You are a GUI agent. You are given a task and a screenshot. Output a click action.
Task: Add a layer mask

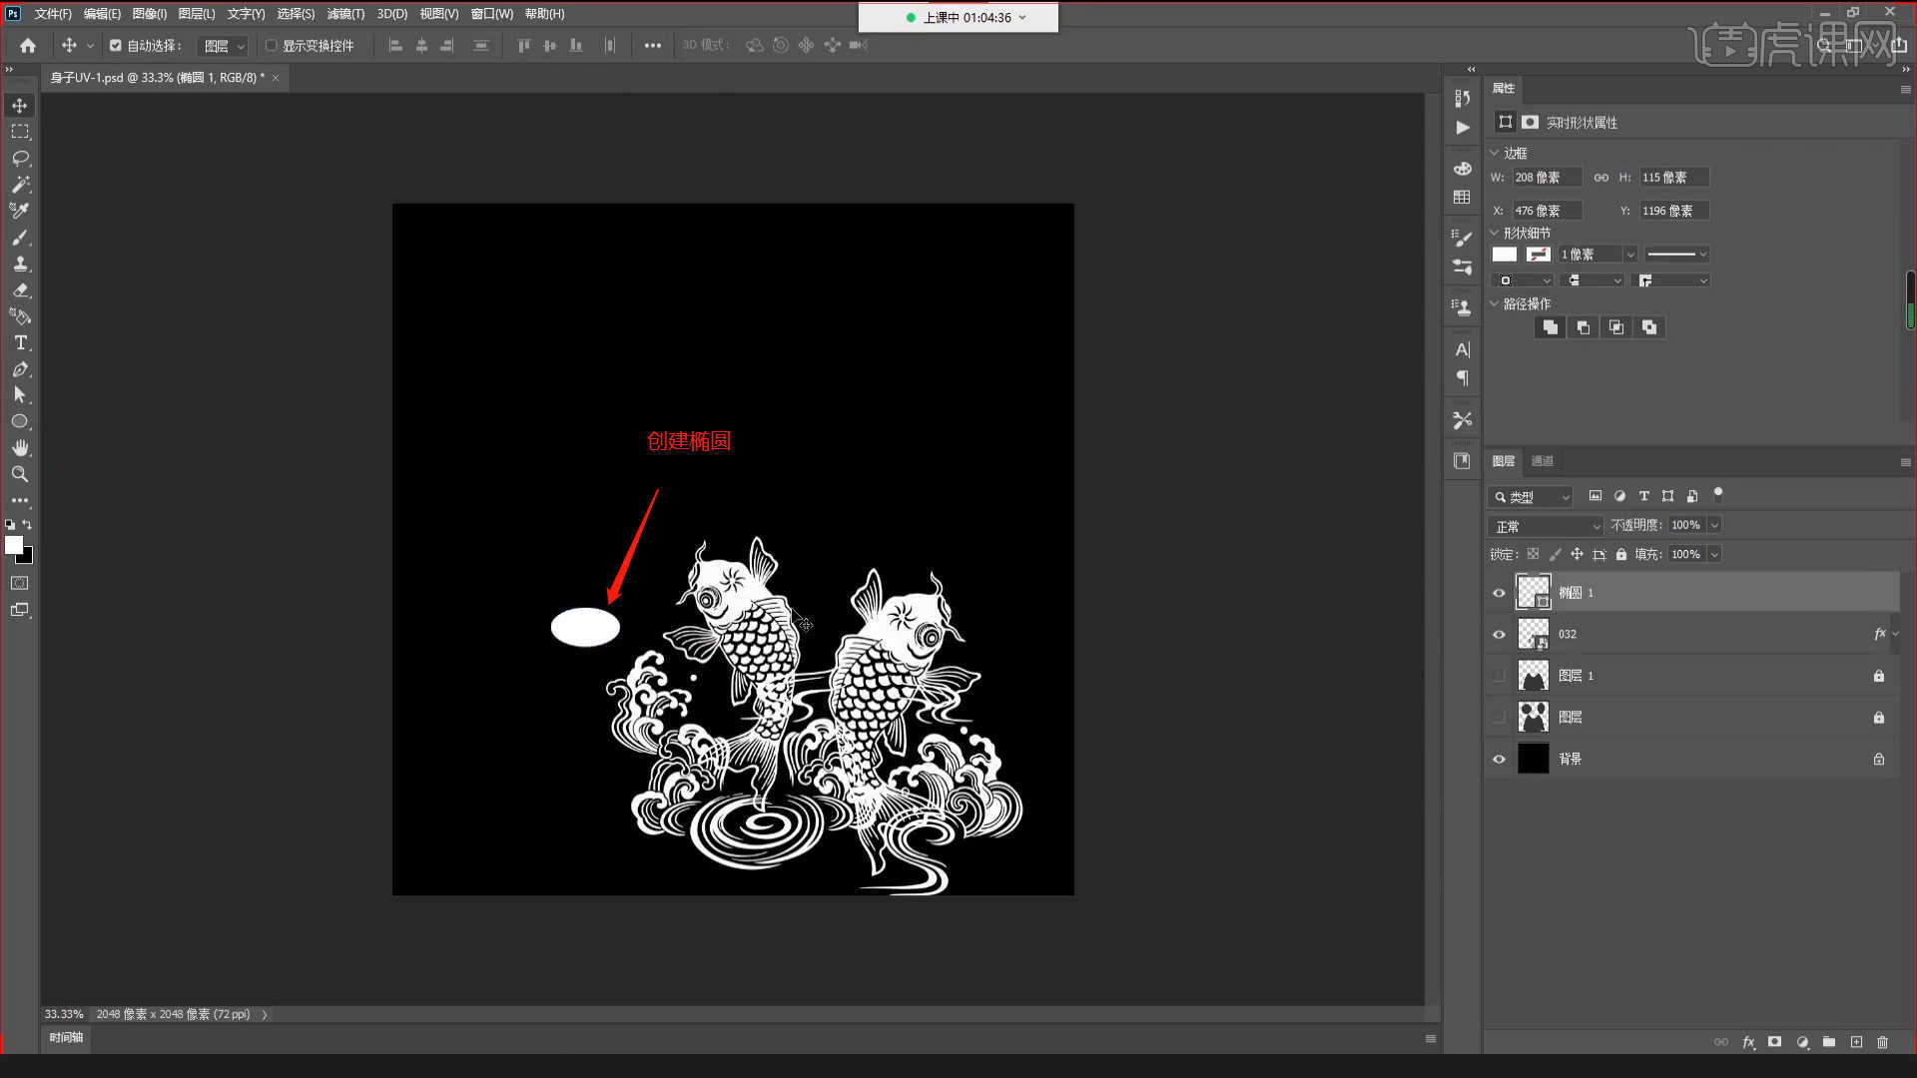(1774, 1042)
